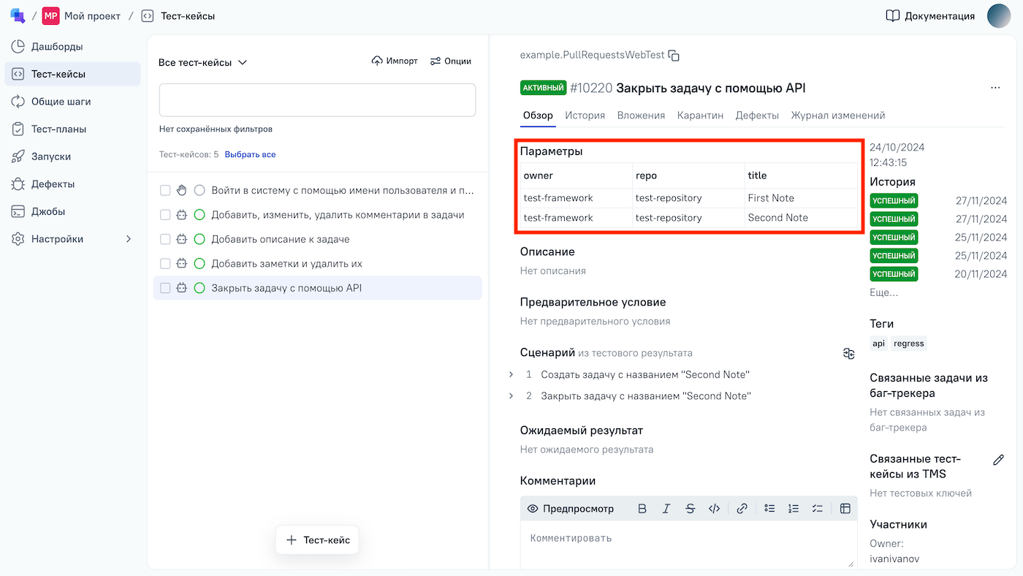Image resolution: width=1023 pixels, height=576 pixels.
Task: Expand the Настройки sidebar submenu
Action: pos(129,239)
